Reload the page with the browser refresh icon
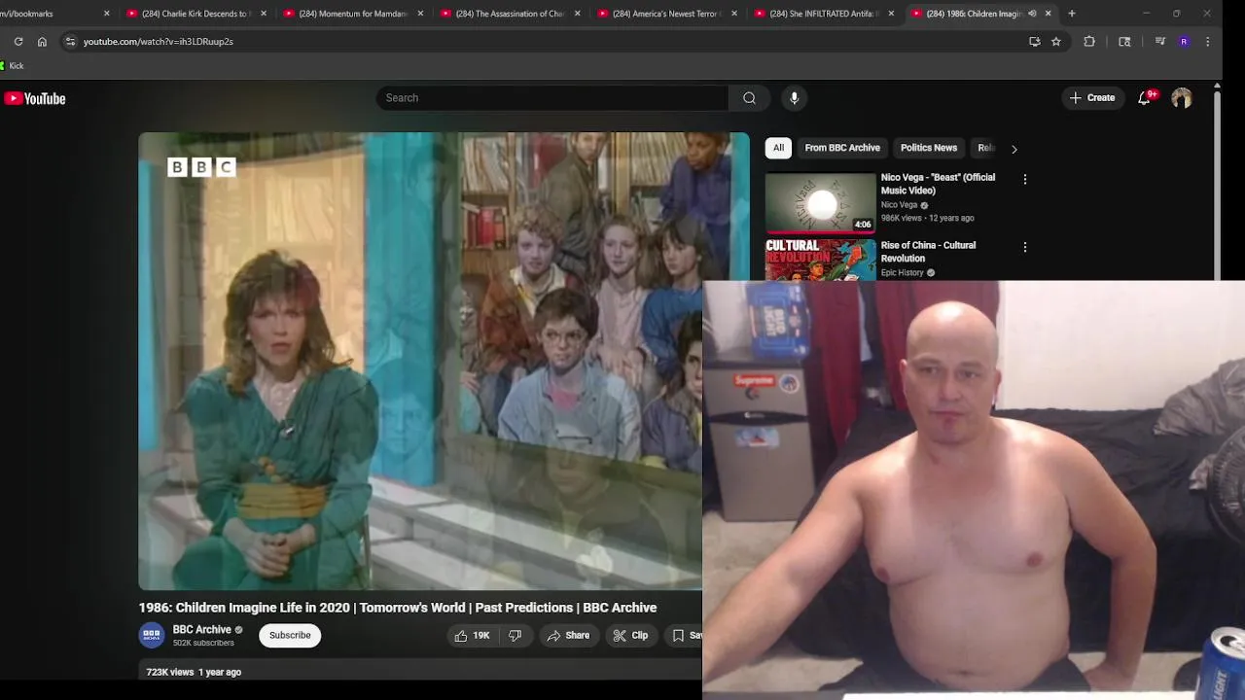 pos(18,42)
